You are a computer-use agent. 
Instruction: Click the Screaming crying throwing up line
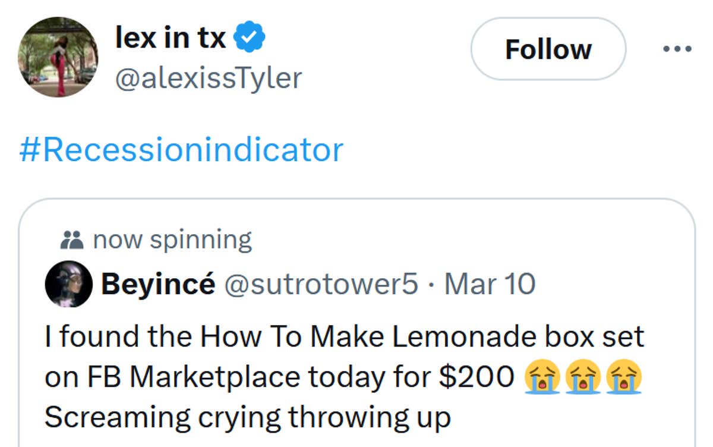tap(247, 417)
